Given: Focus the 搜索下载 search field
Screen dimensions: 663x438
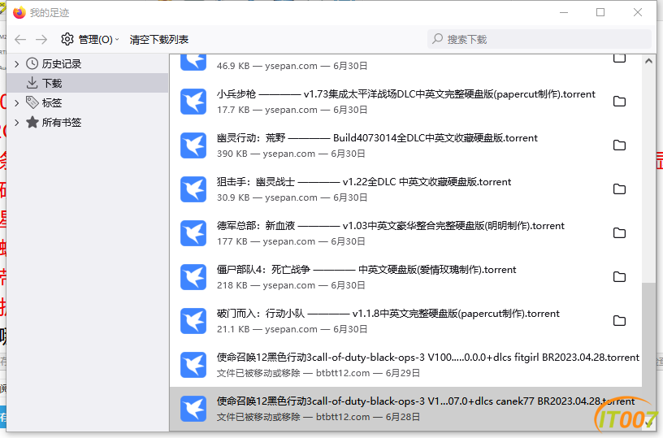Looking at the screenshot, I should [539, 39].
